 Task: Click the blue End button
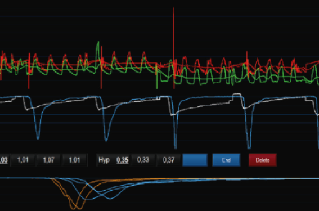point(226,160)
